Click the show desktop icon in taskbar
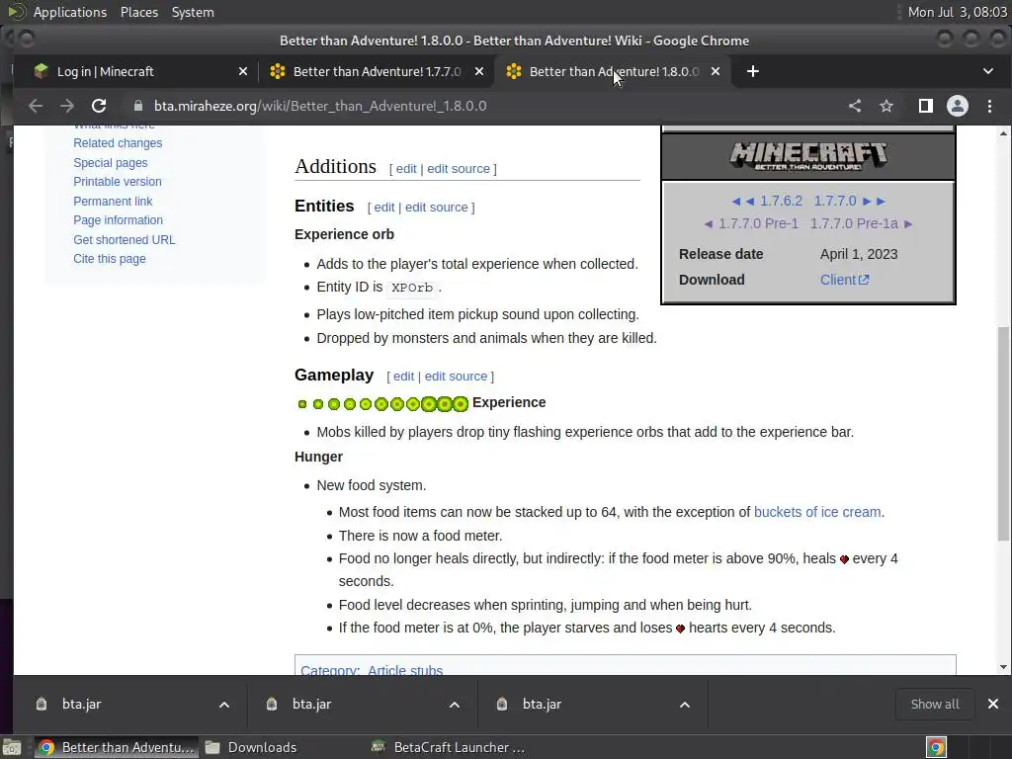1012x759 pixels. (12, 747)
